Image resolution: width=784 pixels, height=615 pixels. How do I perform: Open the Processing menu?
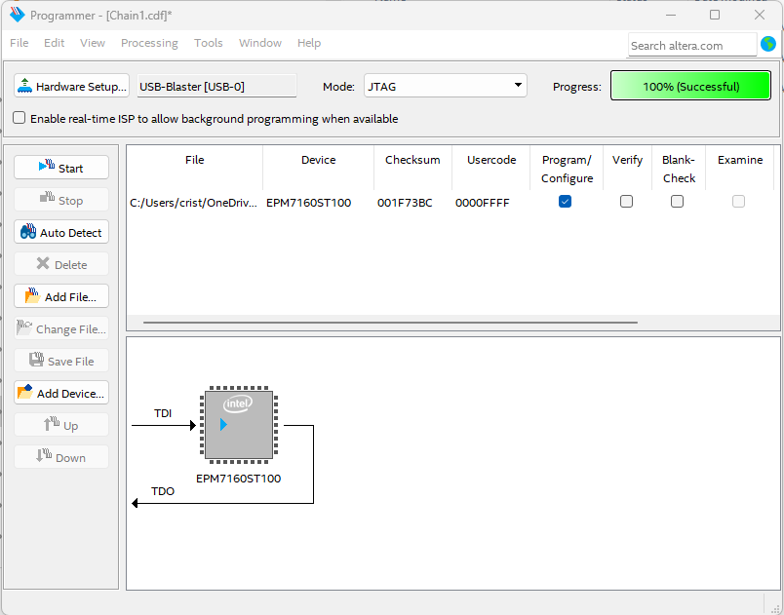tap(149, 43)
